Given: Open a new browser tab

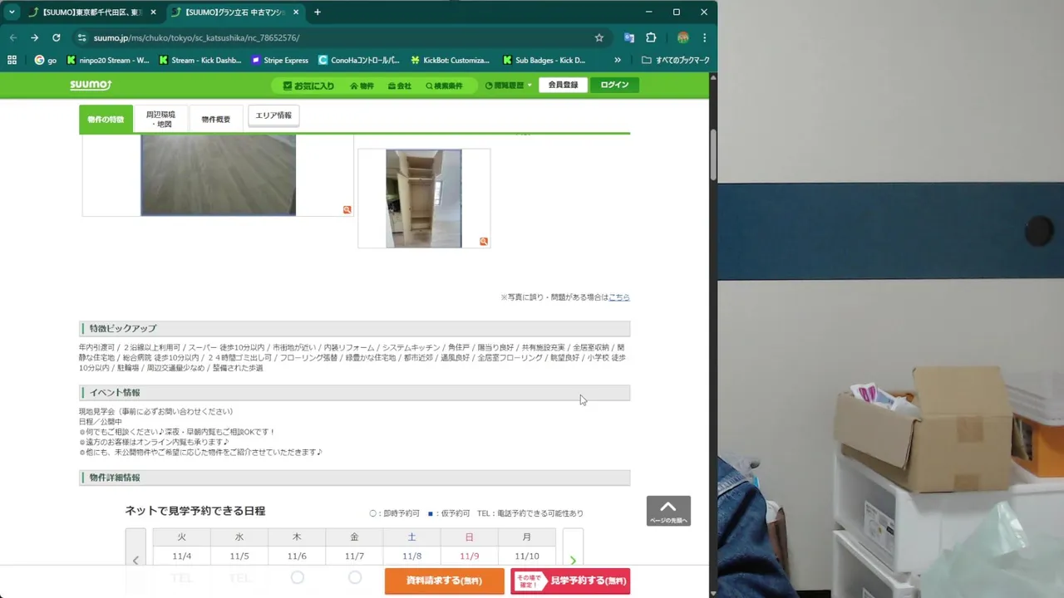Looking at the screenshot, I should tap(317, 12).
